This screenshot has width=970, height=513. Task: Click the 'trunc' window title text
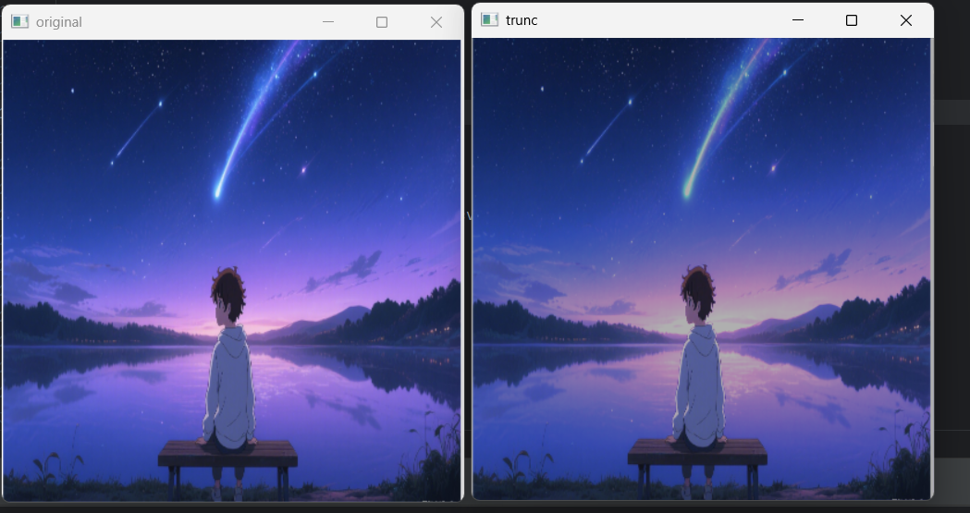click(x=522, y=20)
